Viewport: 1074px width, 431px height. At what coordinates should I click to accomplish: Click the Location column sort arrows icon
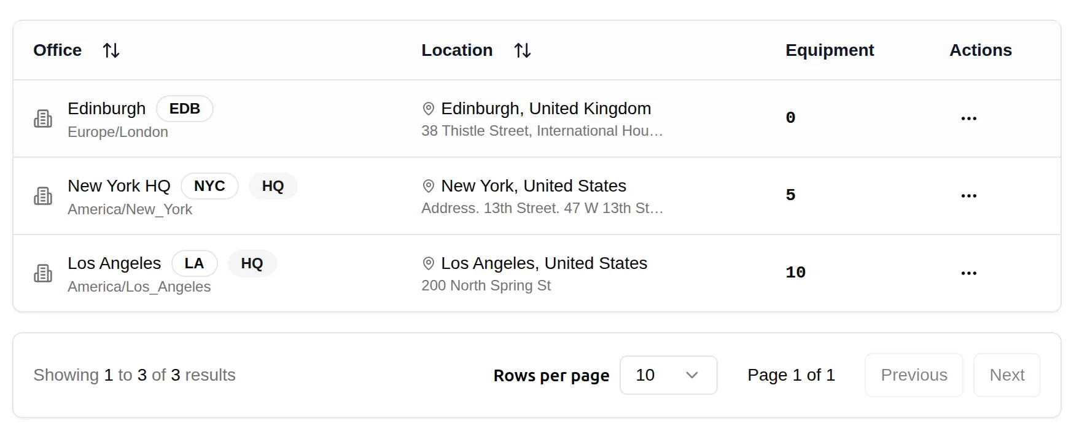pos(523,50)
